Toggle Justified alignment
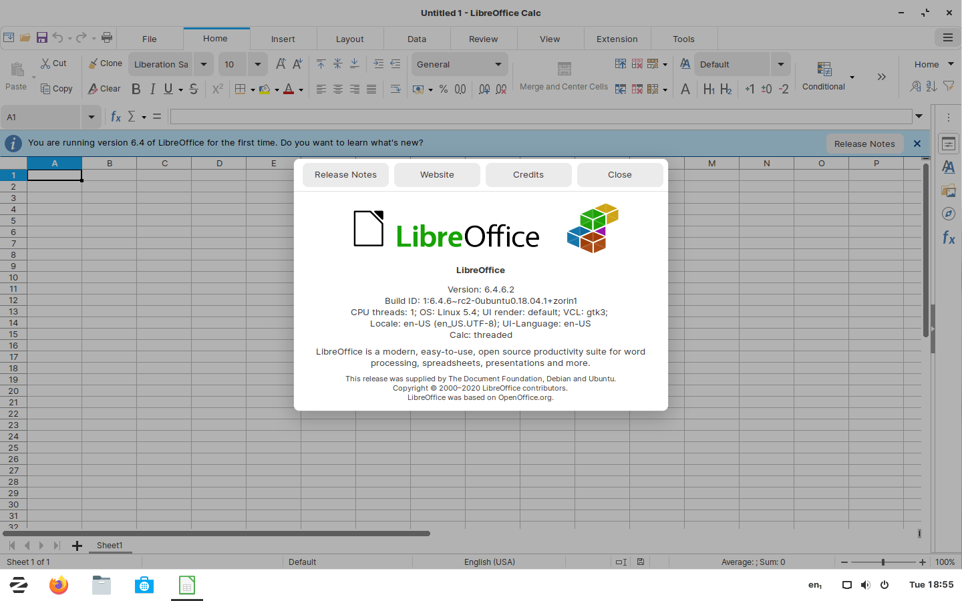962x601 pixels. 371,89
